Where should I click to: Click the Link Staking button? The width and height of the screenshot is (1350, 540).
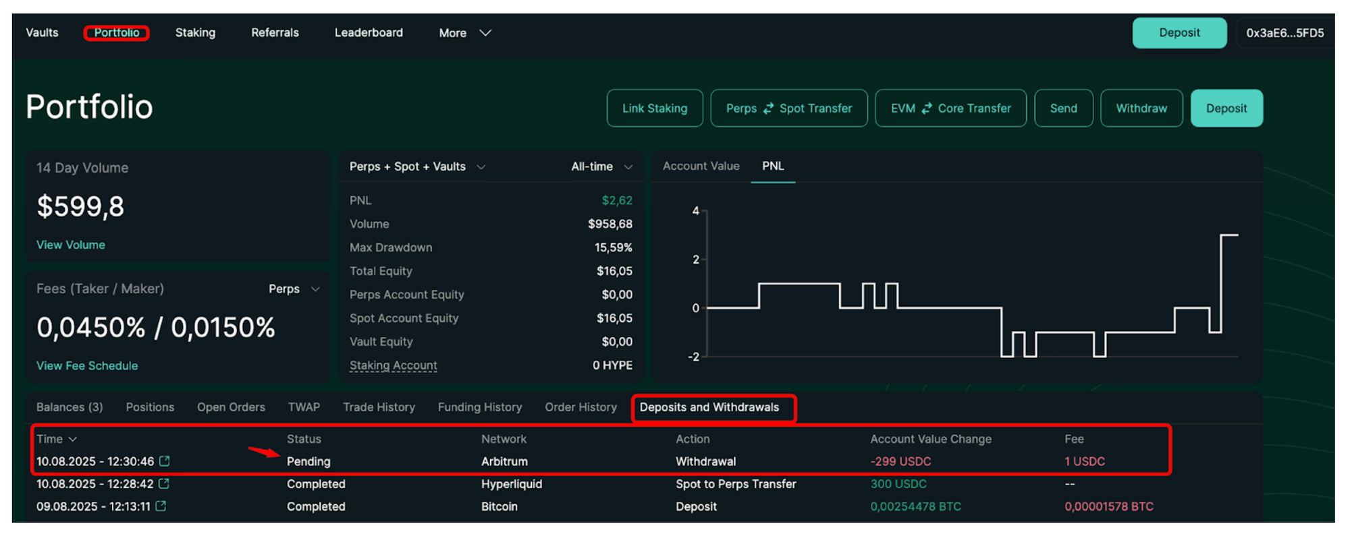coord(654,109)
